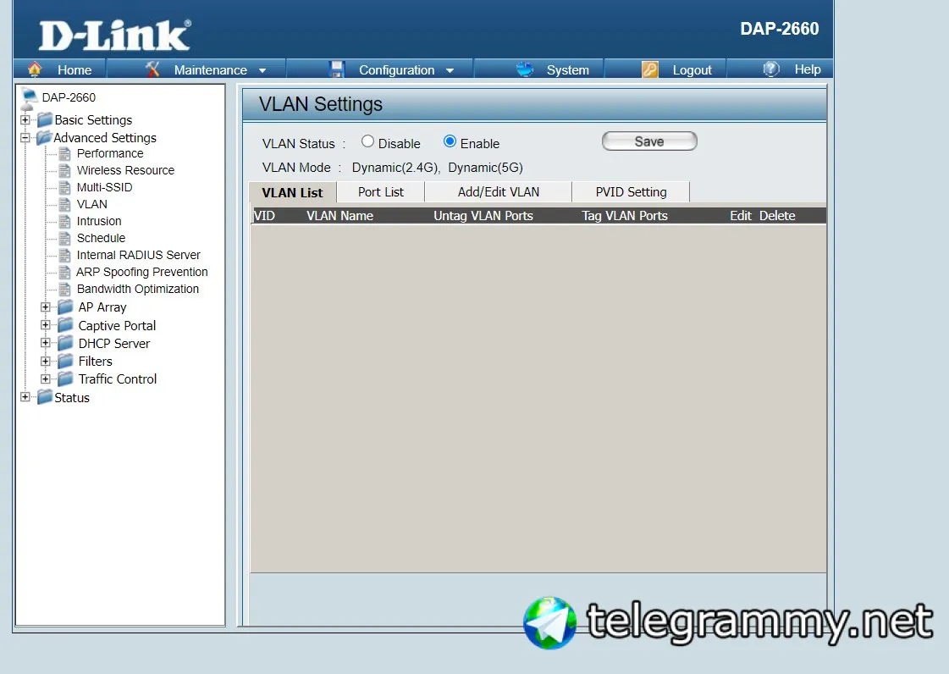
Task: Collapse the Advanced Settings tree node
Action: 25,137
